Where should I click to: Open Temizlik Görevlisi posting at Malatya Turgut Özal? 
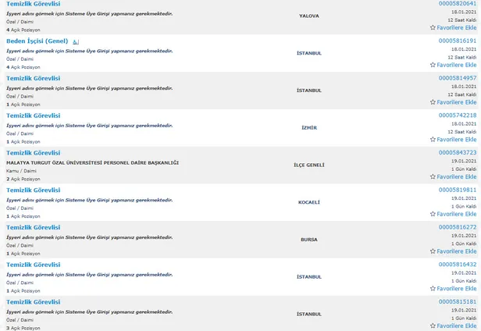point(33,153)
